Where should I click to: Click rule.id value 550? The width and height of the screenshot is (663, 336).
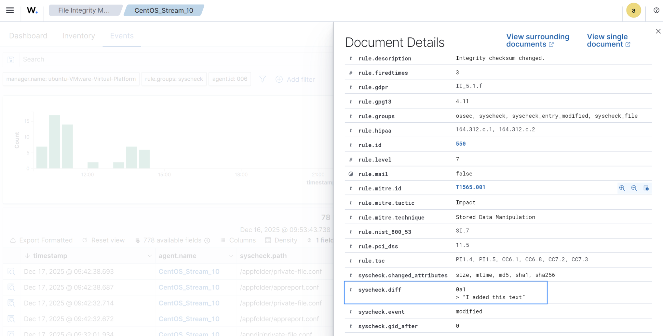[x=460, y=144]
